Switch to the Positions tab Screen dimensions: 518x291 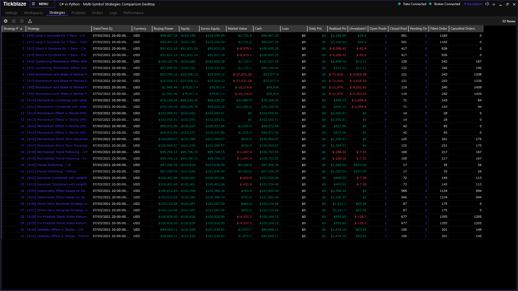(78, 13)
